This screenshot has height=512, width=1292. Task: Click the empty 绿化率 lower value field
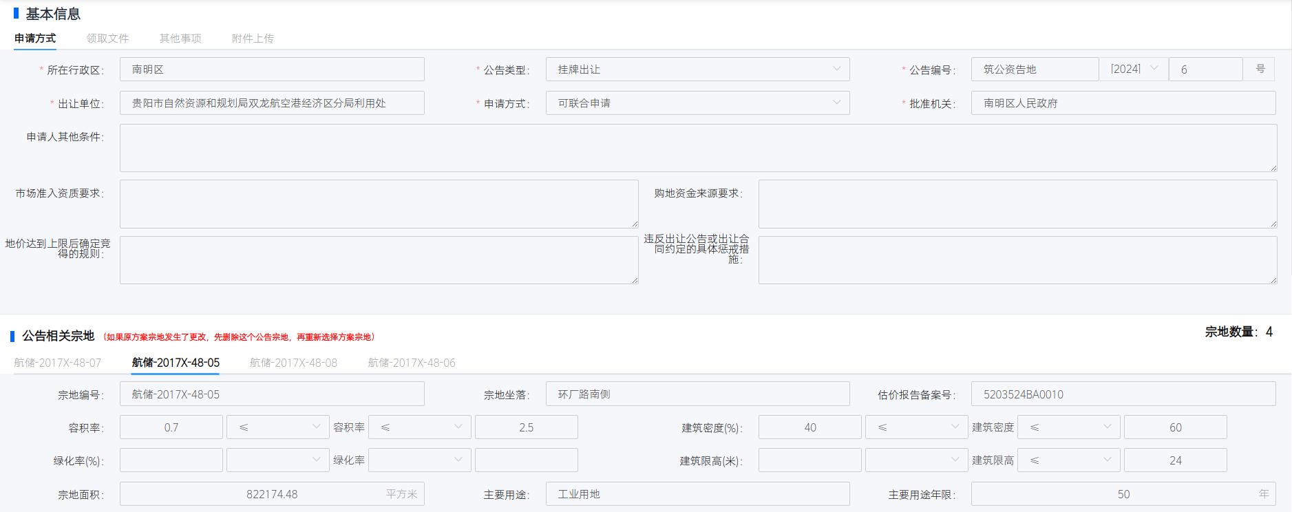click(x=171, y=460)
